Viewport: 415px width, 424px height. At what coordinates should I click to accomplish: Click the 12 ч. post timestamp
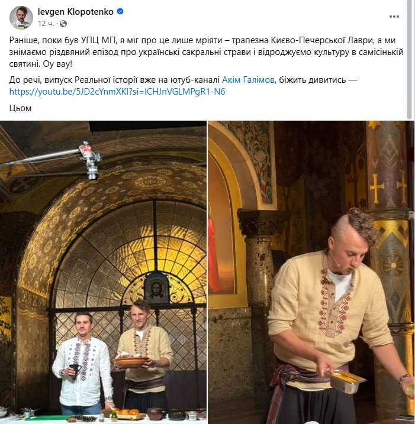46,24
